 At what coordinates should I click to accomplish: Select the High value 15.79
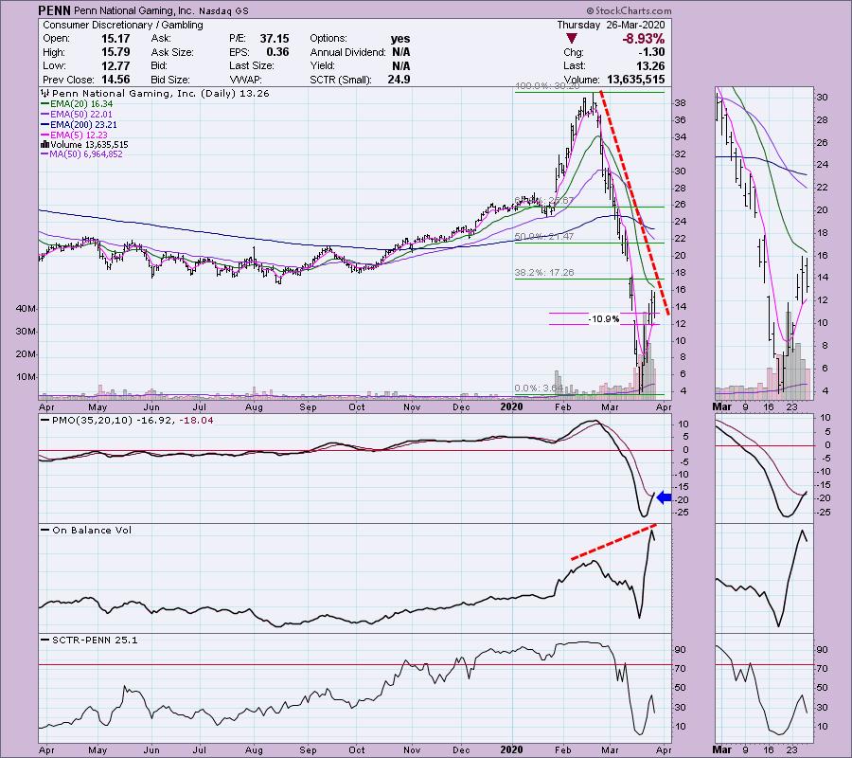tap(115, 52)
